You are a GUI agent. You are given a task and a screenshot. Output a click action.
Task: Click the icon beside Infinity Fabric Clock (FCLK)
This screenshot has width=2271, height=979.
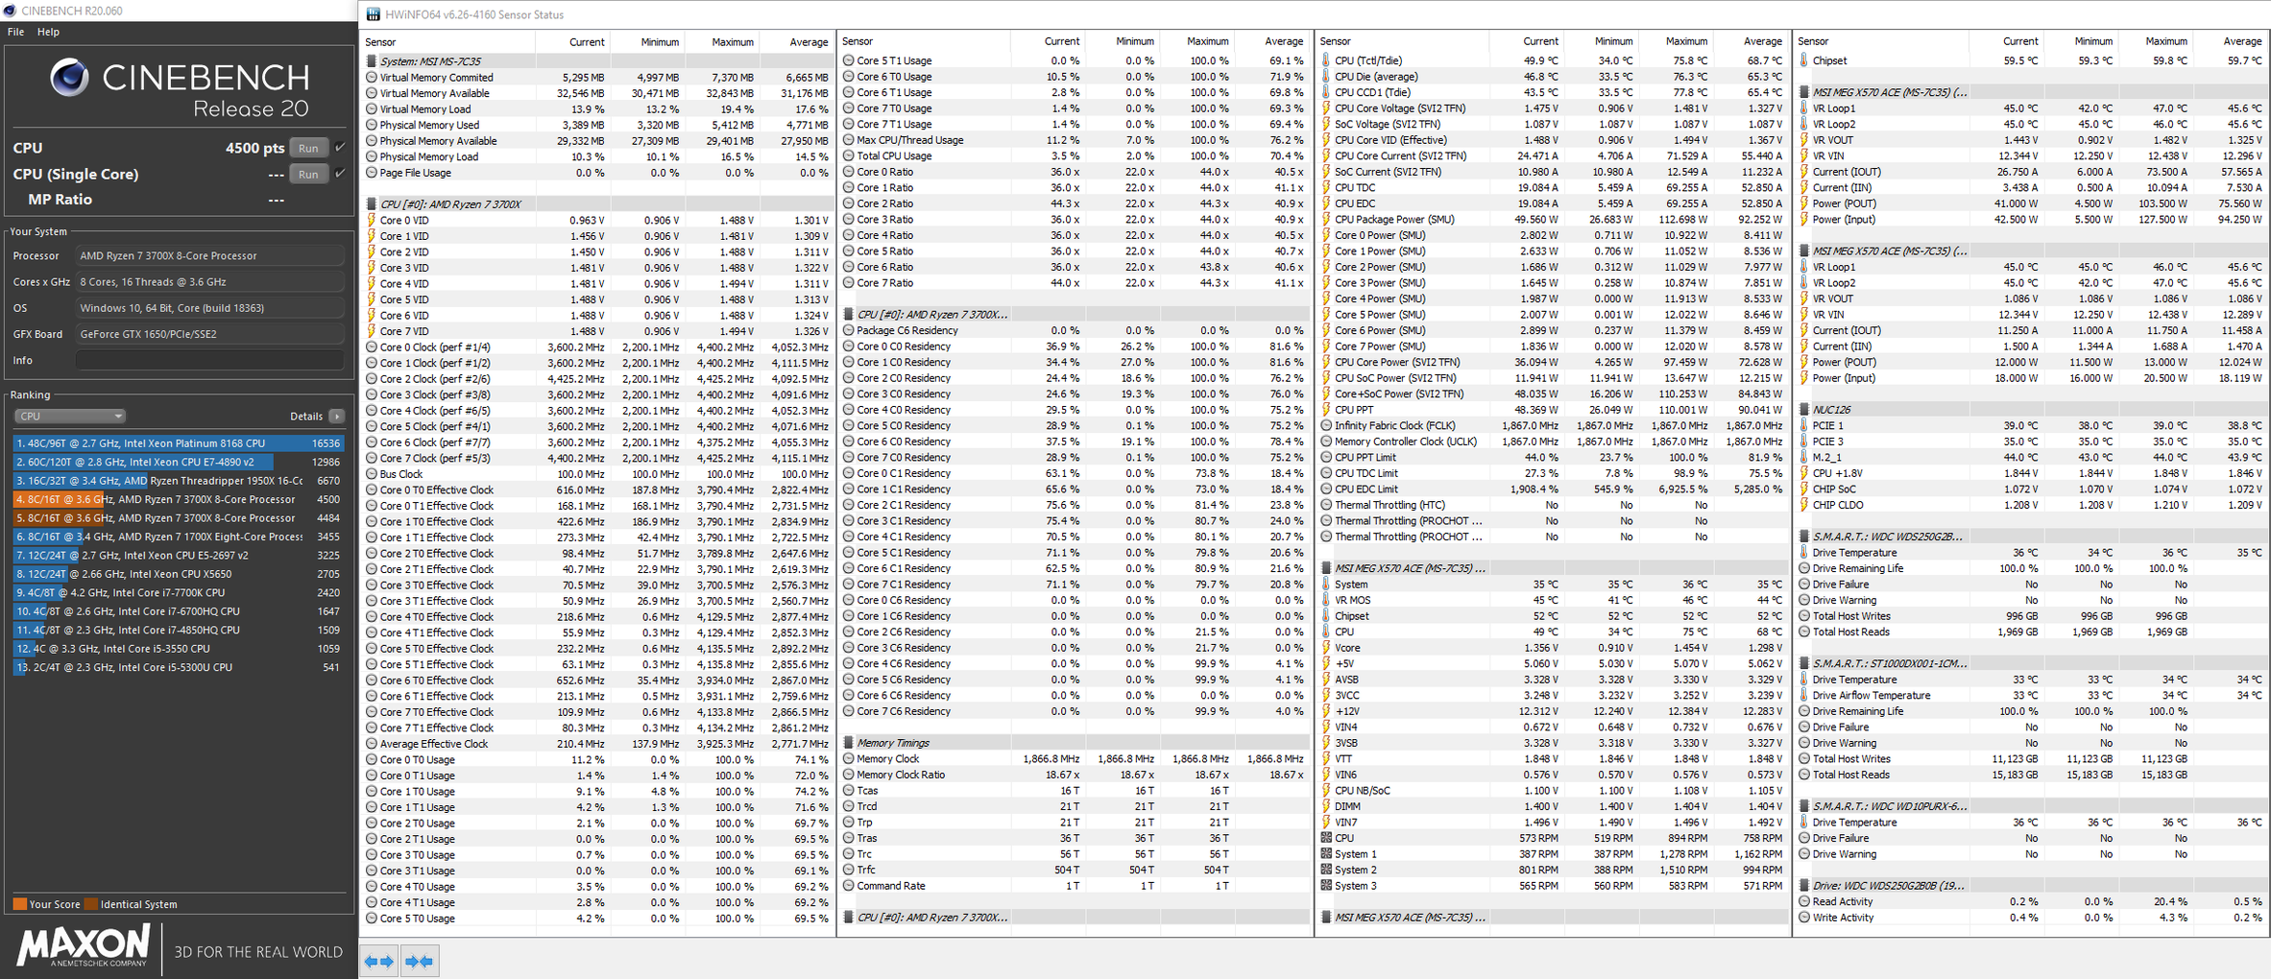click(x=1326, y=425)
